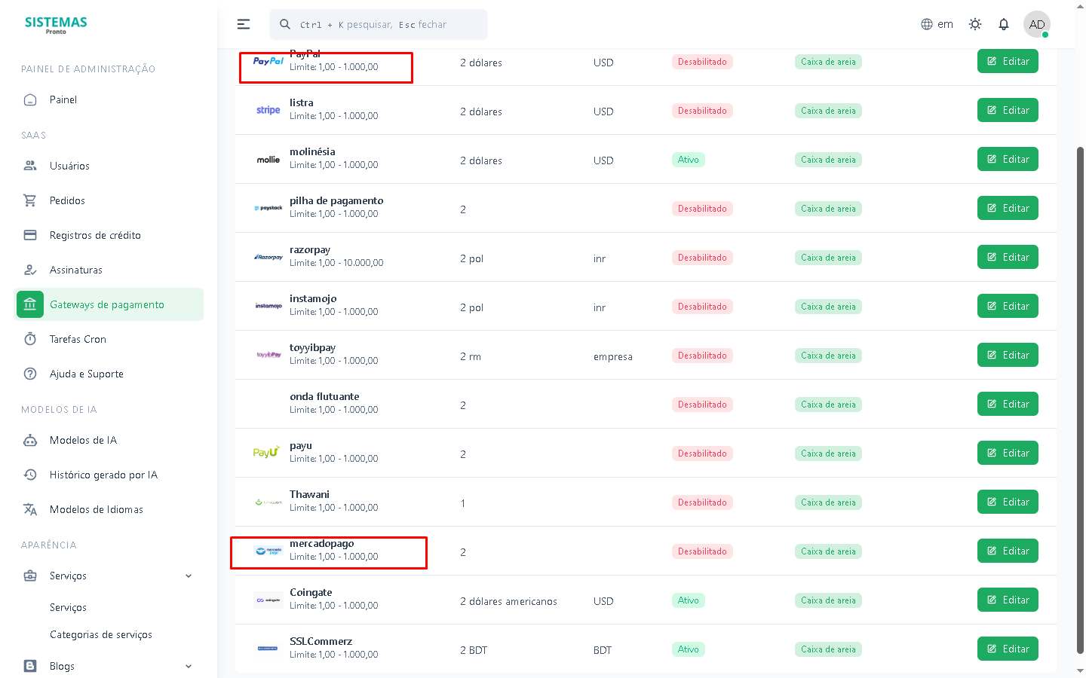Click the Gateways de pagamento bank icon
The image size is (1086, 678).
point(30,304)
